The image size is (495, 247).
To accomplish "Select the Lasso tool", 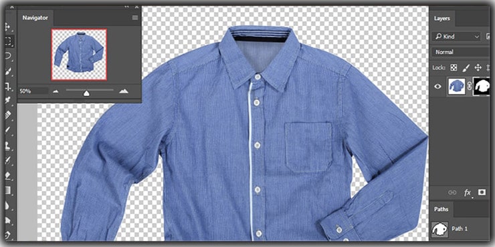I will (8, 56).
